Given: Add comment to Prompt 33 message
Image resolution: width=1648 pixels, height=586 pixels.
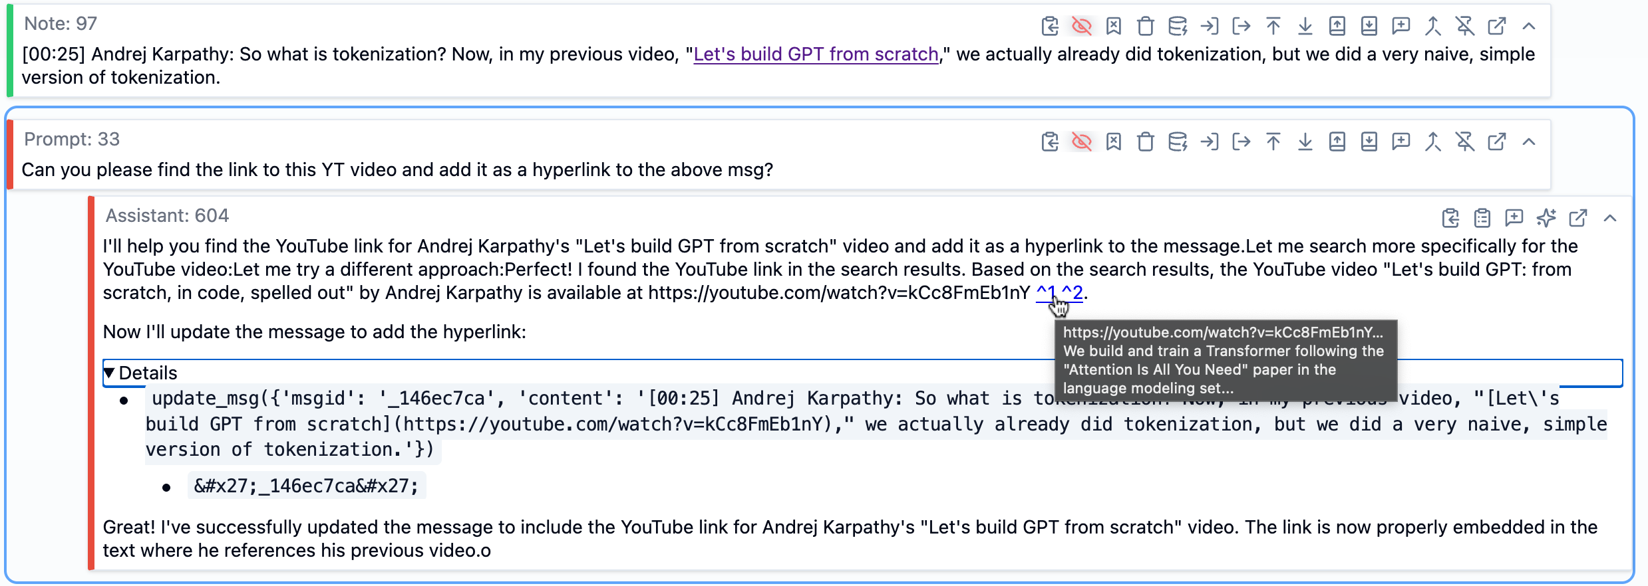Looking at the screenshot, I should click(x=1401, y=142).
